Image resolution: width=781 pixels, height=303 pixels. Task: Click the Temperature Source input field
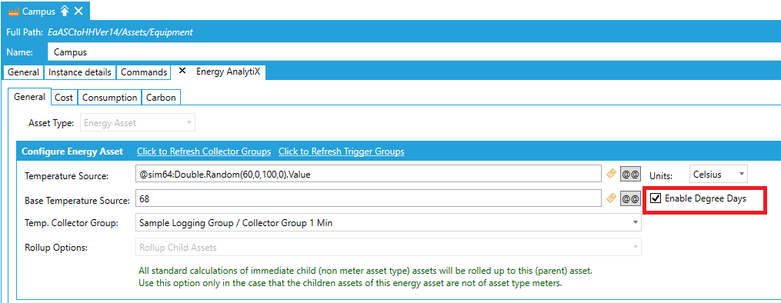coord(369,174)
